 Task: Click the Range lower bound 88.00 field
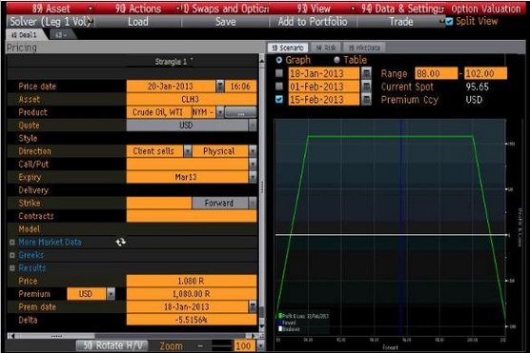(x=437, y=73)
